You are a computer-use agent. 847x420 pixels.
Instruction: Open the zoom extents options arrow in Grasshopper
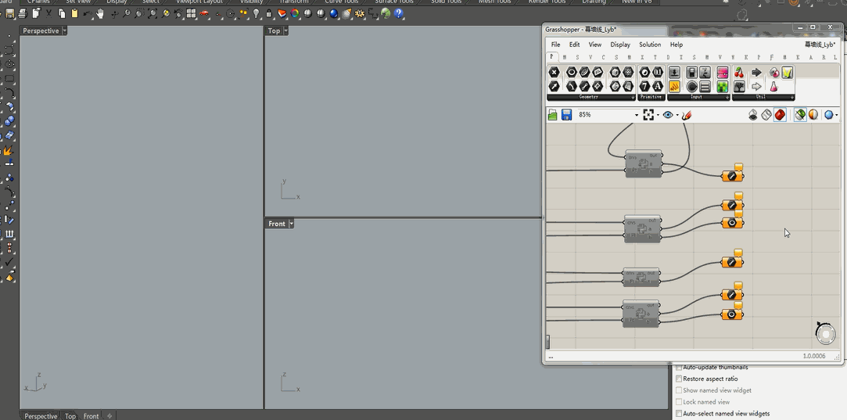tap(658, 115)
